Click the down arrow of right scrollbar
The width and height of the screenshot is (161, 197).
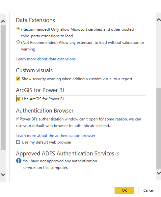[159, 173]
